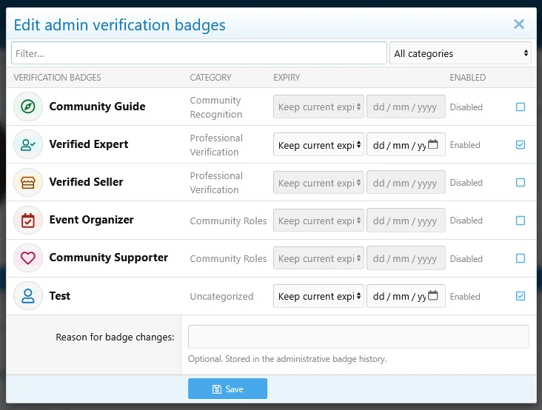Screen dimensions: 542x410
Task: Click the Event Organizer expiry date field
Action: click(x=406, y=221)
